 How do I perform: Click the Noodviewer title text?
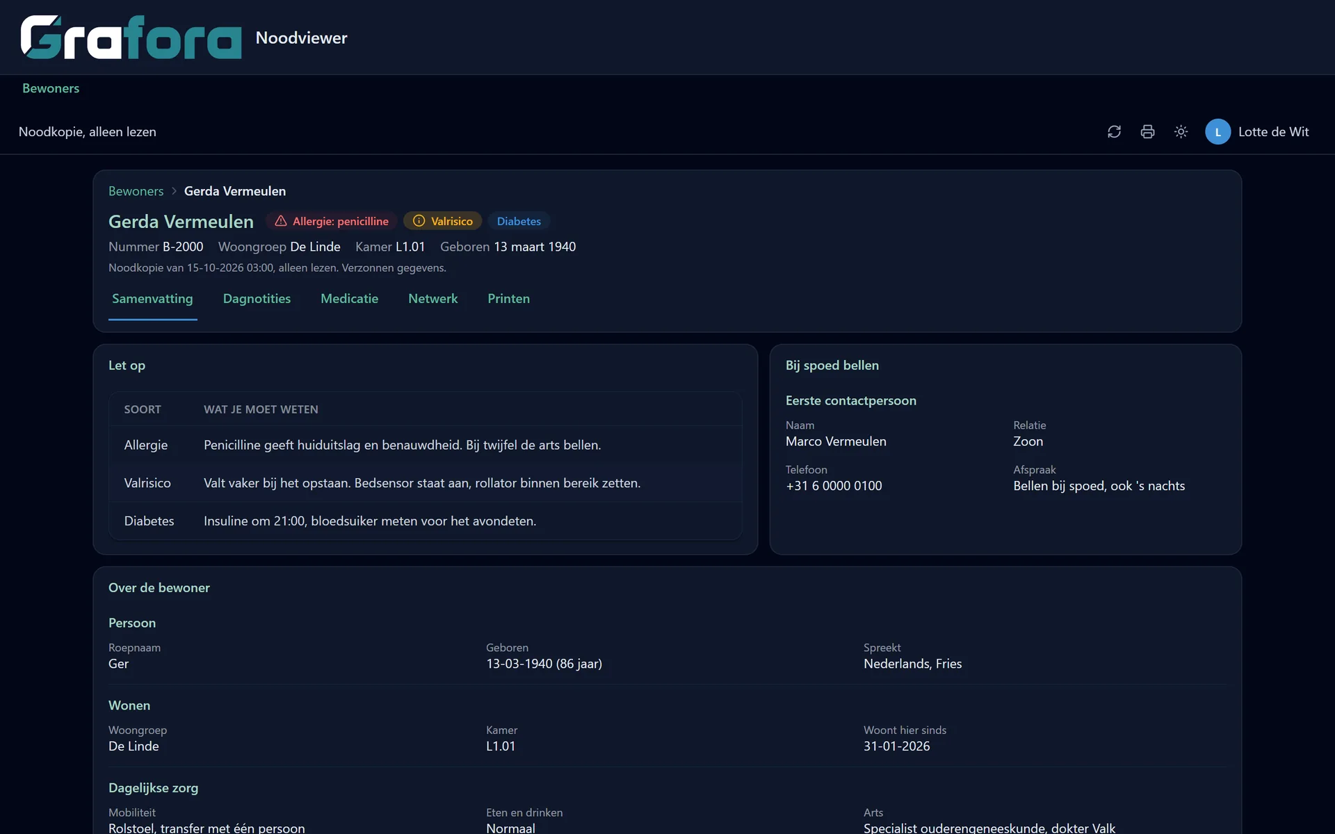coord(301,38)
